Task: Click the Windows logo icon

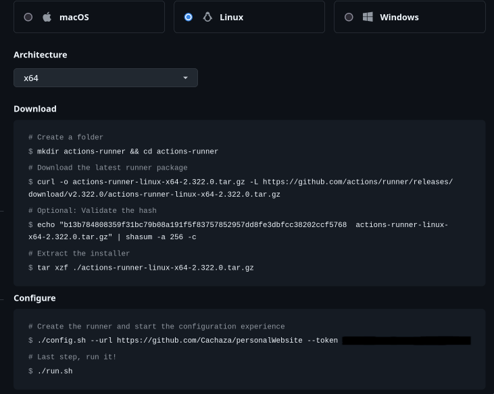Action: [x=368, y=17]
